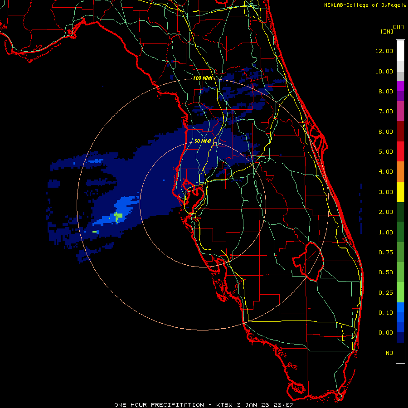Image resolution: width=408 pixels, height=408 pixels.
Task: Pick the green 1.00 color swatch
Action: [400, 232]
